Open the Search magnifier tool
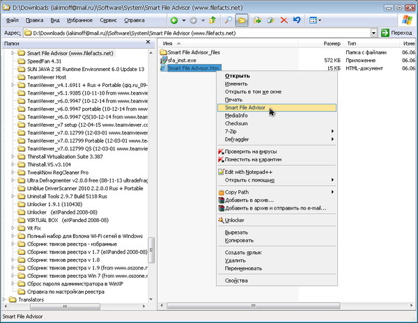Screen dimensions: 418x323 click(x=228, y=20)
